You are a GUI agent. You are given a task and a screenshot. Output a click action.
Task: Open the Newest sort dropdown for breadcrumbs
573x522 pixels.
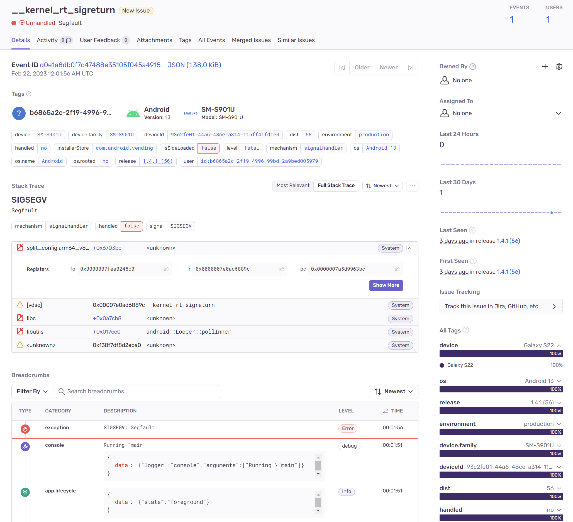click(x=394, y=391)
